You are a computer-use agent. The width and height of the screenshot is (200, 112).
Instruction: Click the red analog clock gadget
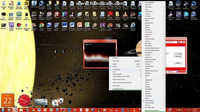[24, 100]
